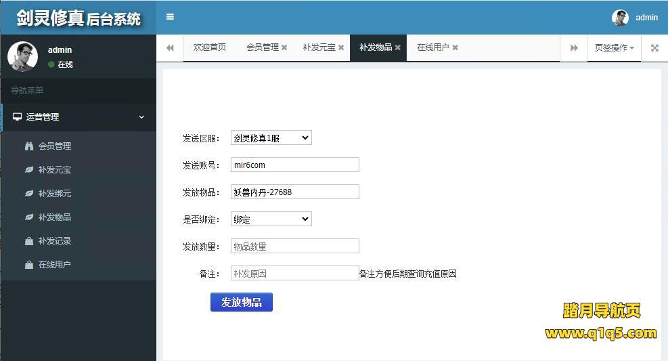
Task: Click the 发放数量 quantity input field
Action: pos(294,247)
